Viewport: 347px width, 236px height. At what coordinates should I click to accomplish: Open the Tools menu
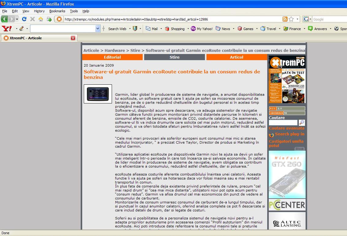coord(74,11)
